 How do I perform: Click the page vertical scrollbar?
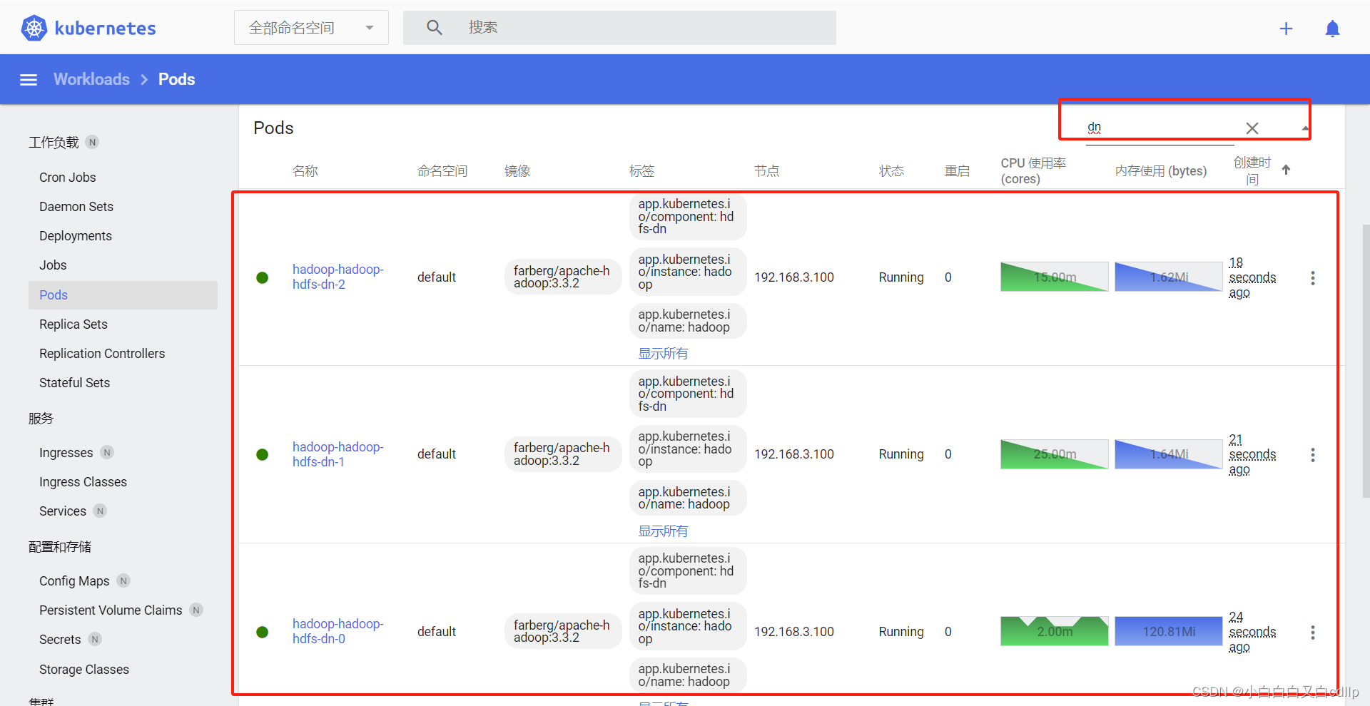coord(1366,360)
